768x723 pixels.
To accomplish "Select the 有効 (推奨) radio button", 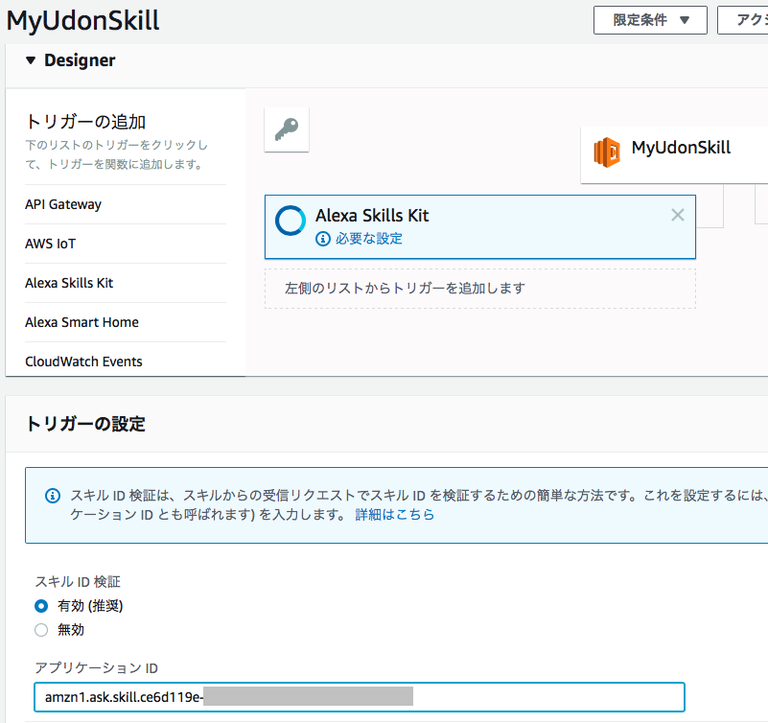I will (41, 606).
